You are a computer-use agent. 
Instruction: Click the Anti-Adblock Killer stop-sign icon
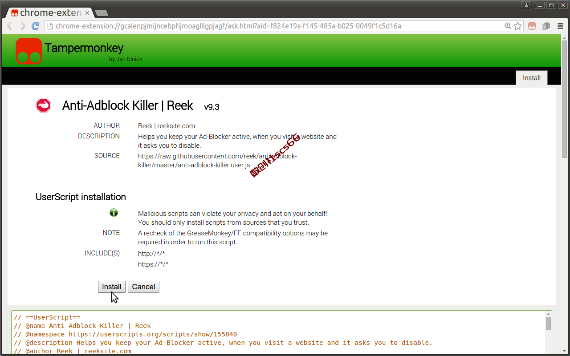pyautogui.click(x=44, y=105)
